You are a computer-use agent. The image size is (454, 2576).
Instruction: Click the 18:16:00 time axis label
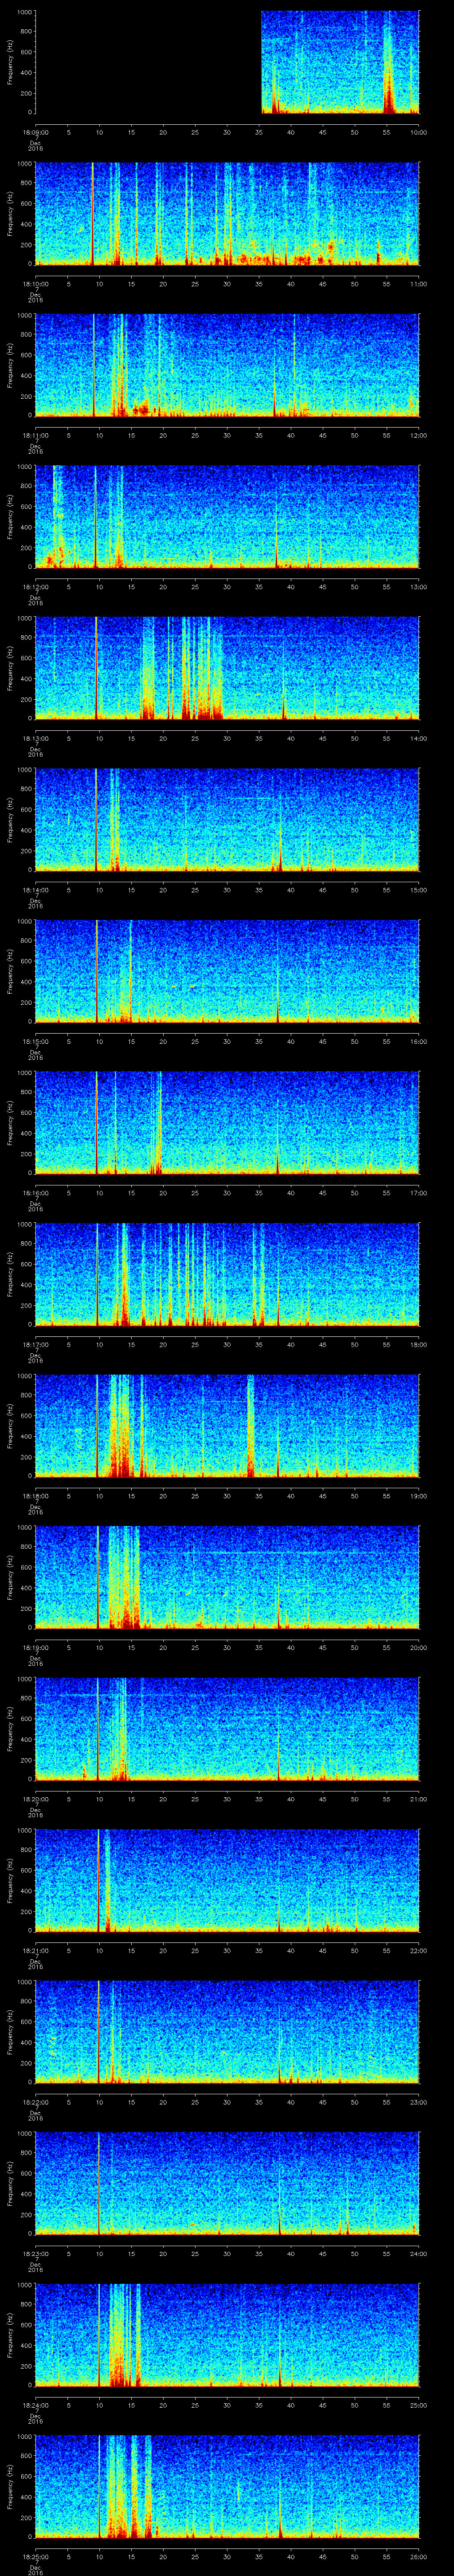click(35, 1193)
